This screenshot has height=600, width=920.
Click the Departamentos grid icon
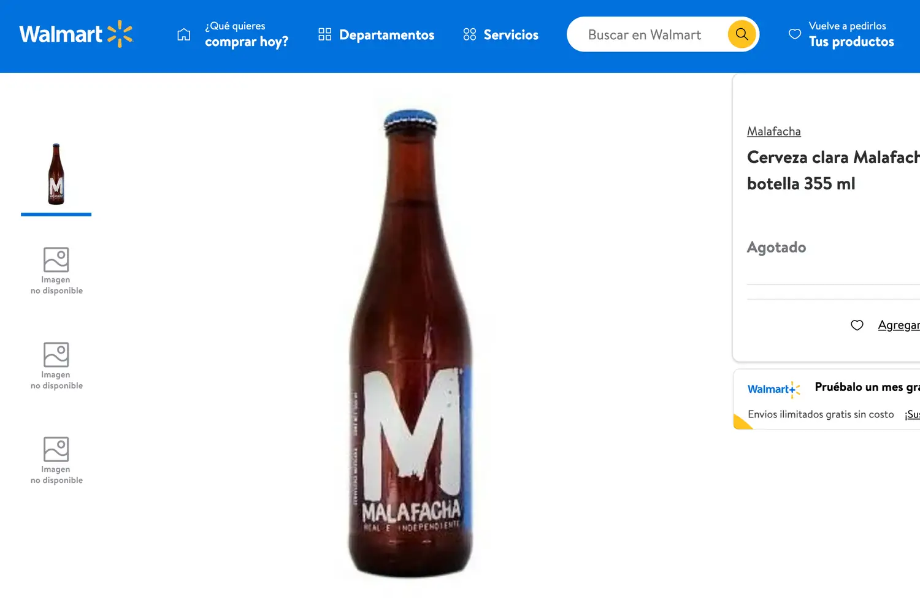[324, 34]
